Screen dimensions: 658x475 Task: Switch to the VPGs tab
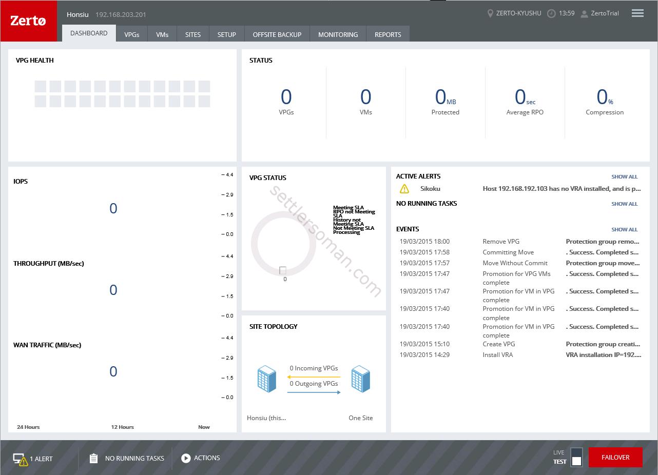click(x=132, y=34)
